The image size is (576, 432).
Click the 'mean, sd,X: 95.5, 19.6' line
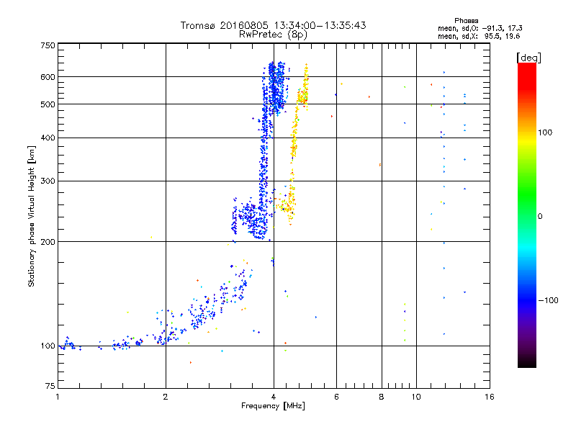coord(479,36)
